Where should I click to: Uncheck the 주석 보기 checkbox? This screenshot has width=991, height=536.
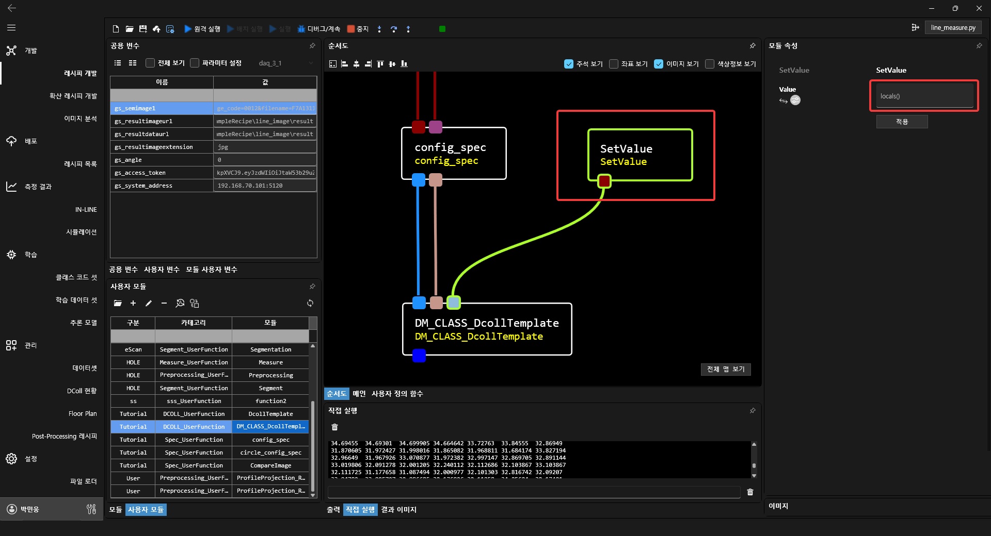click(569, 64)
